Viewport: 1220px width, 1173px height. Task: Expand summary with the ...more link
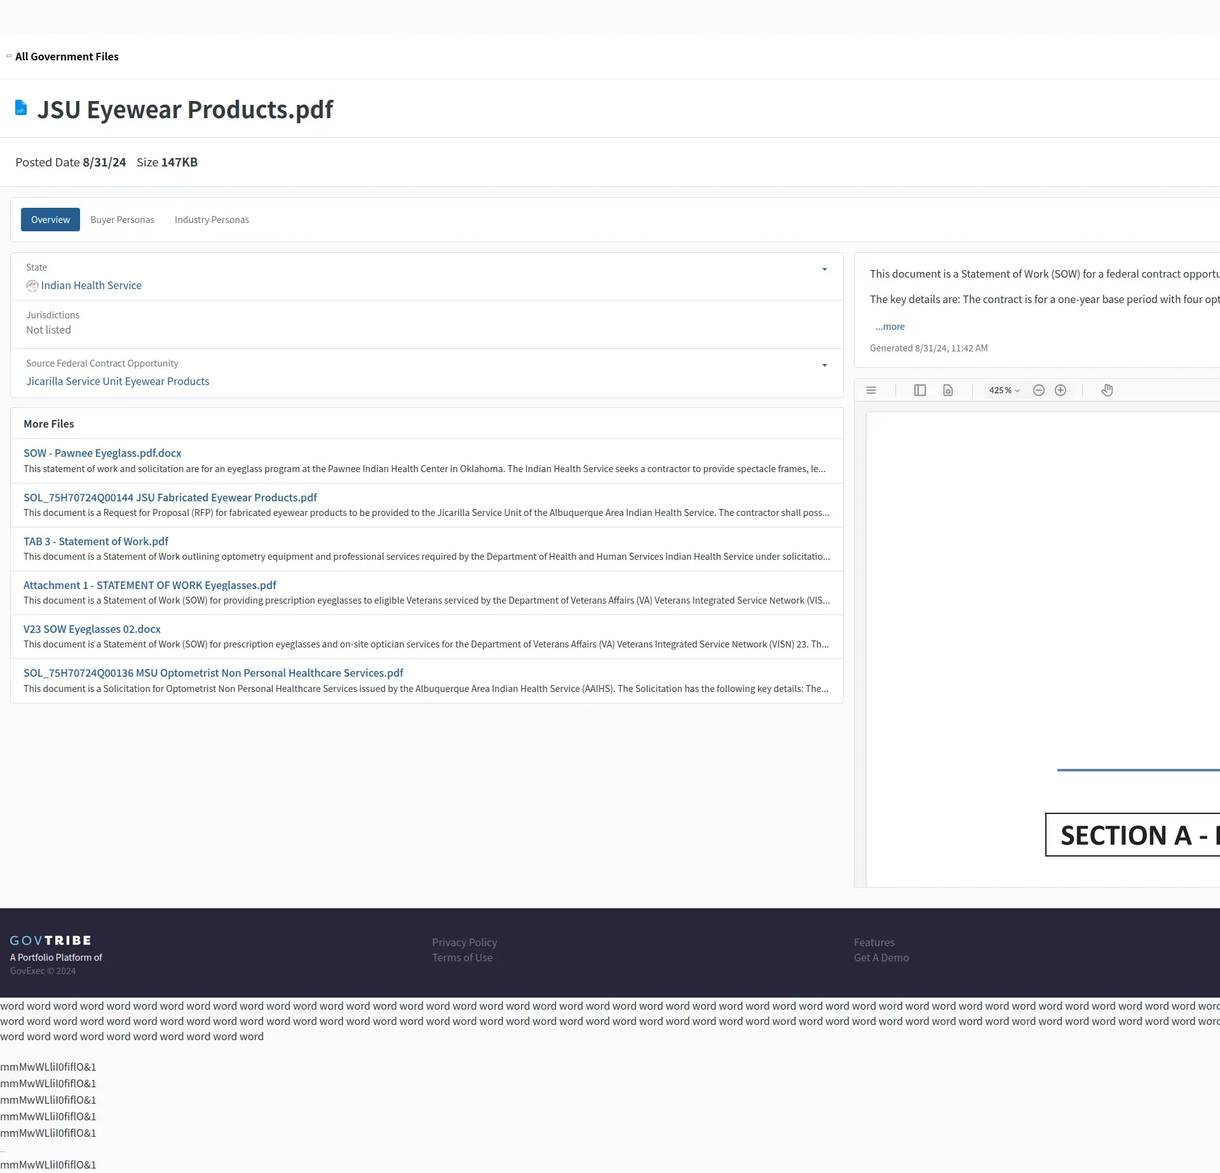click(x=890, y=326)
